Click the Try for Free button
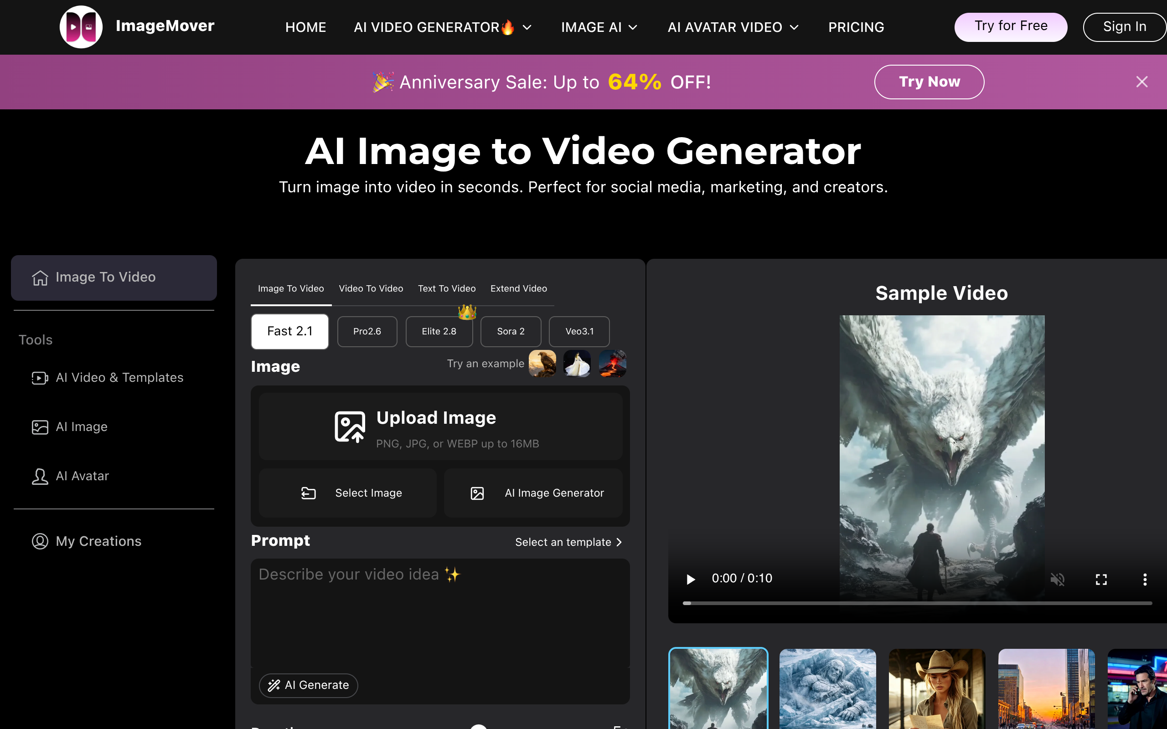1167x729 pixels. pyautogui.click(x=1011, y=27)
